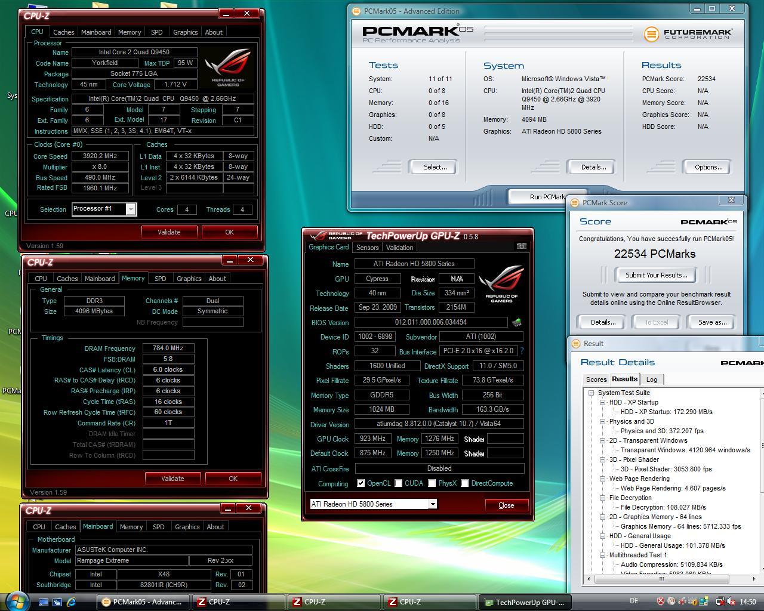This screenshot has height=611, width=764.
Task: Click the 'Audio Compression: 5109.834 KB/s' result row
Action: [671, 564]
